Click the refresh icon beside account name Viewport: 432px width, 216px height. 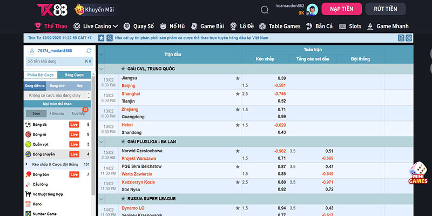coord(89,51)
